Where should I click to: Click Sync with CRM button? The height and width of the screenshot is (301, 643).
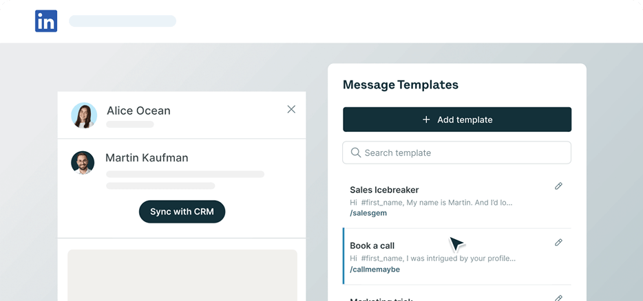tap(182, 212)
